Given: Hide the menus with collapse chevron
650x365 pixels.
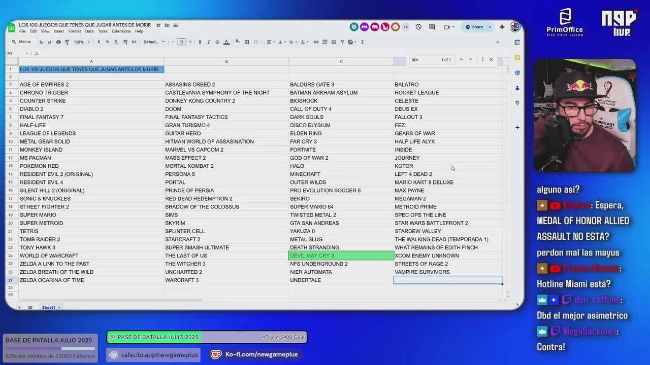Looking at the screenshot, I should pos(498,42).
